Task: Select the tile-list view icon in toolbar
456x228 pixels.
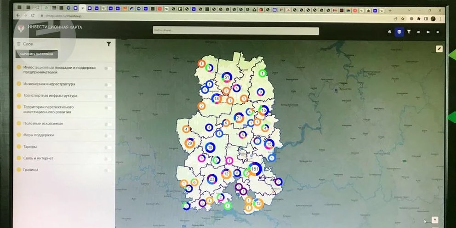Action: point(428,32)
